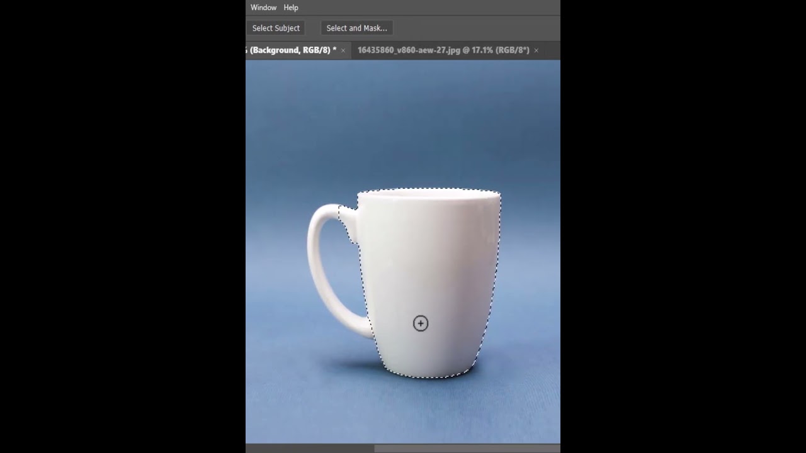Close the (Background, RGB/8) document tab
The height and width of the screenshot is (453, 806).
(x=343, y=50)
